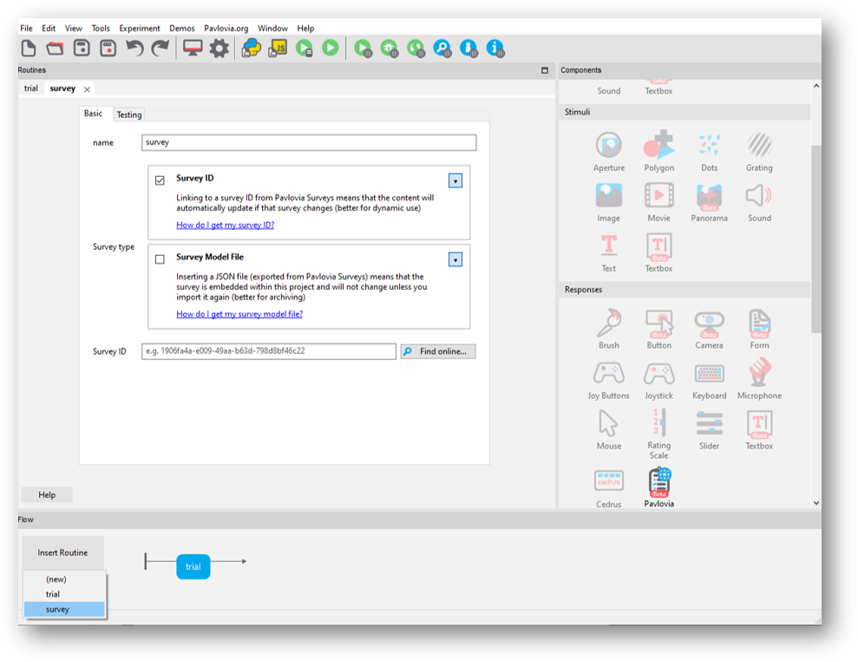Add a Joystick component

point(658,380)
